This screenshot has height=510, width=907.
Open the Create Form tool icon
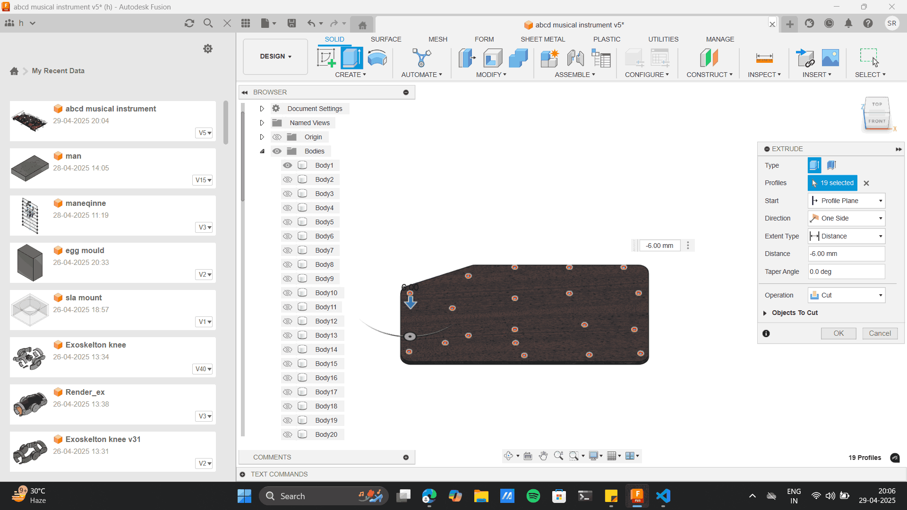[377, 58]
